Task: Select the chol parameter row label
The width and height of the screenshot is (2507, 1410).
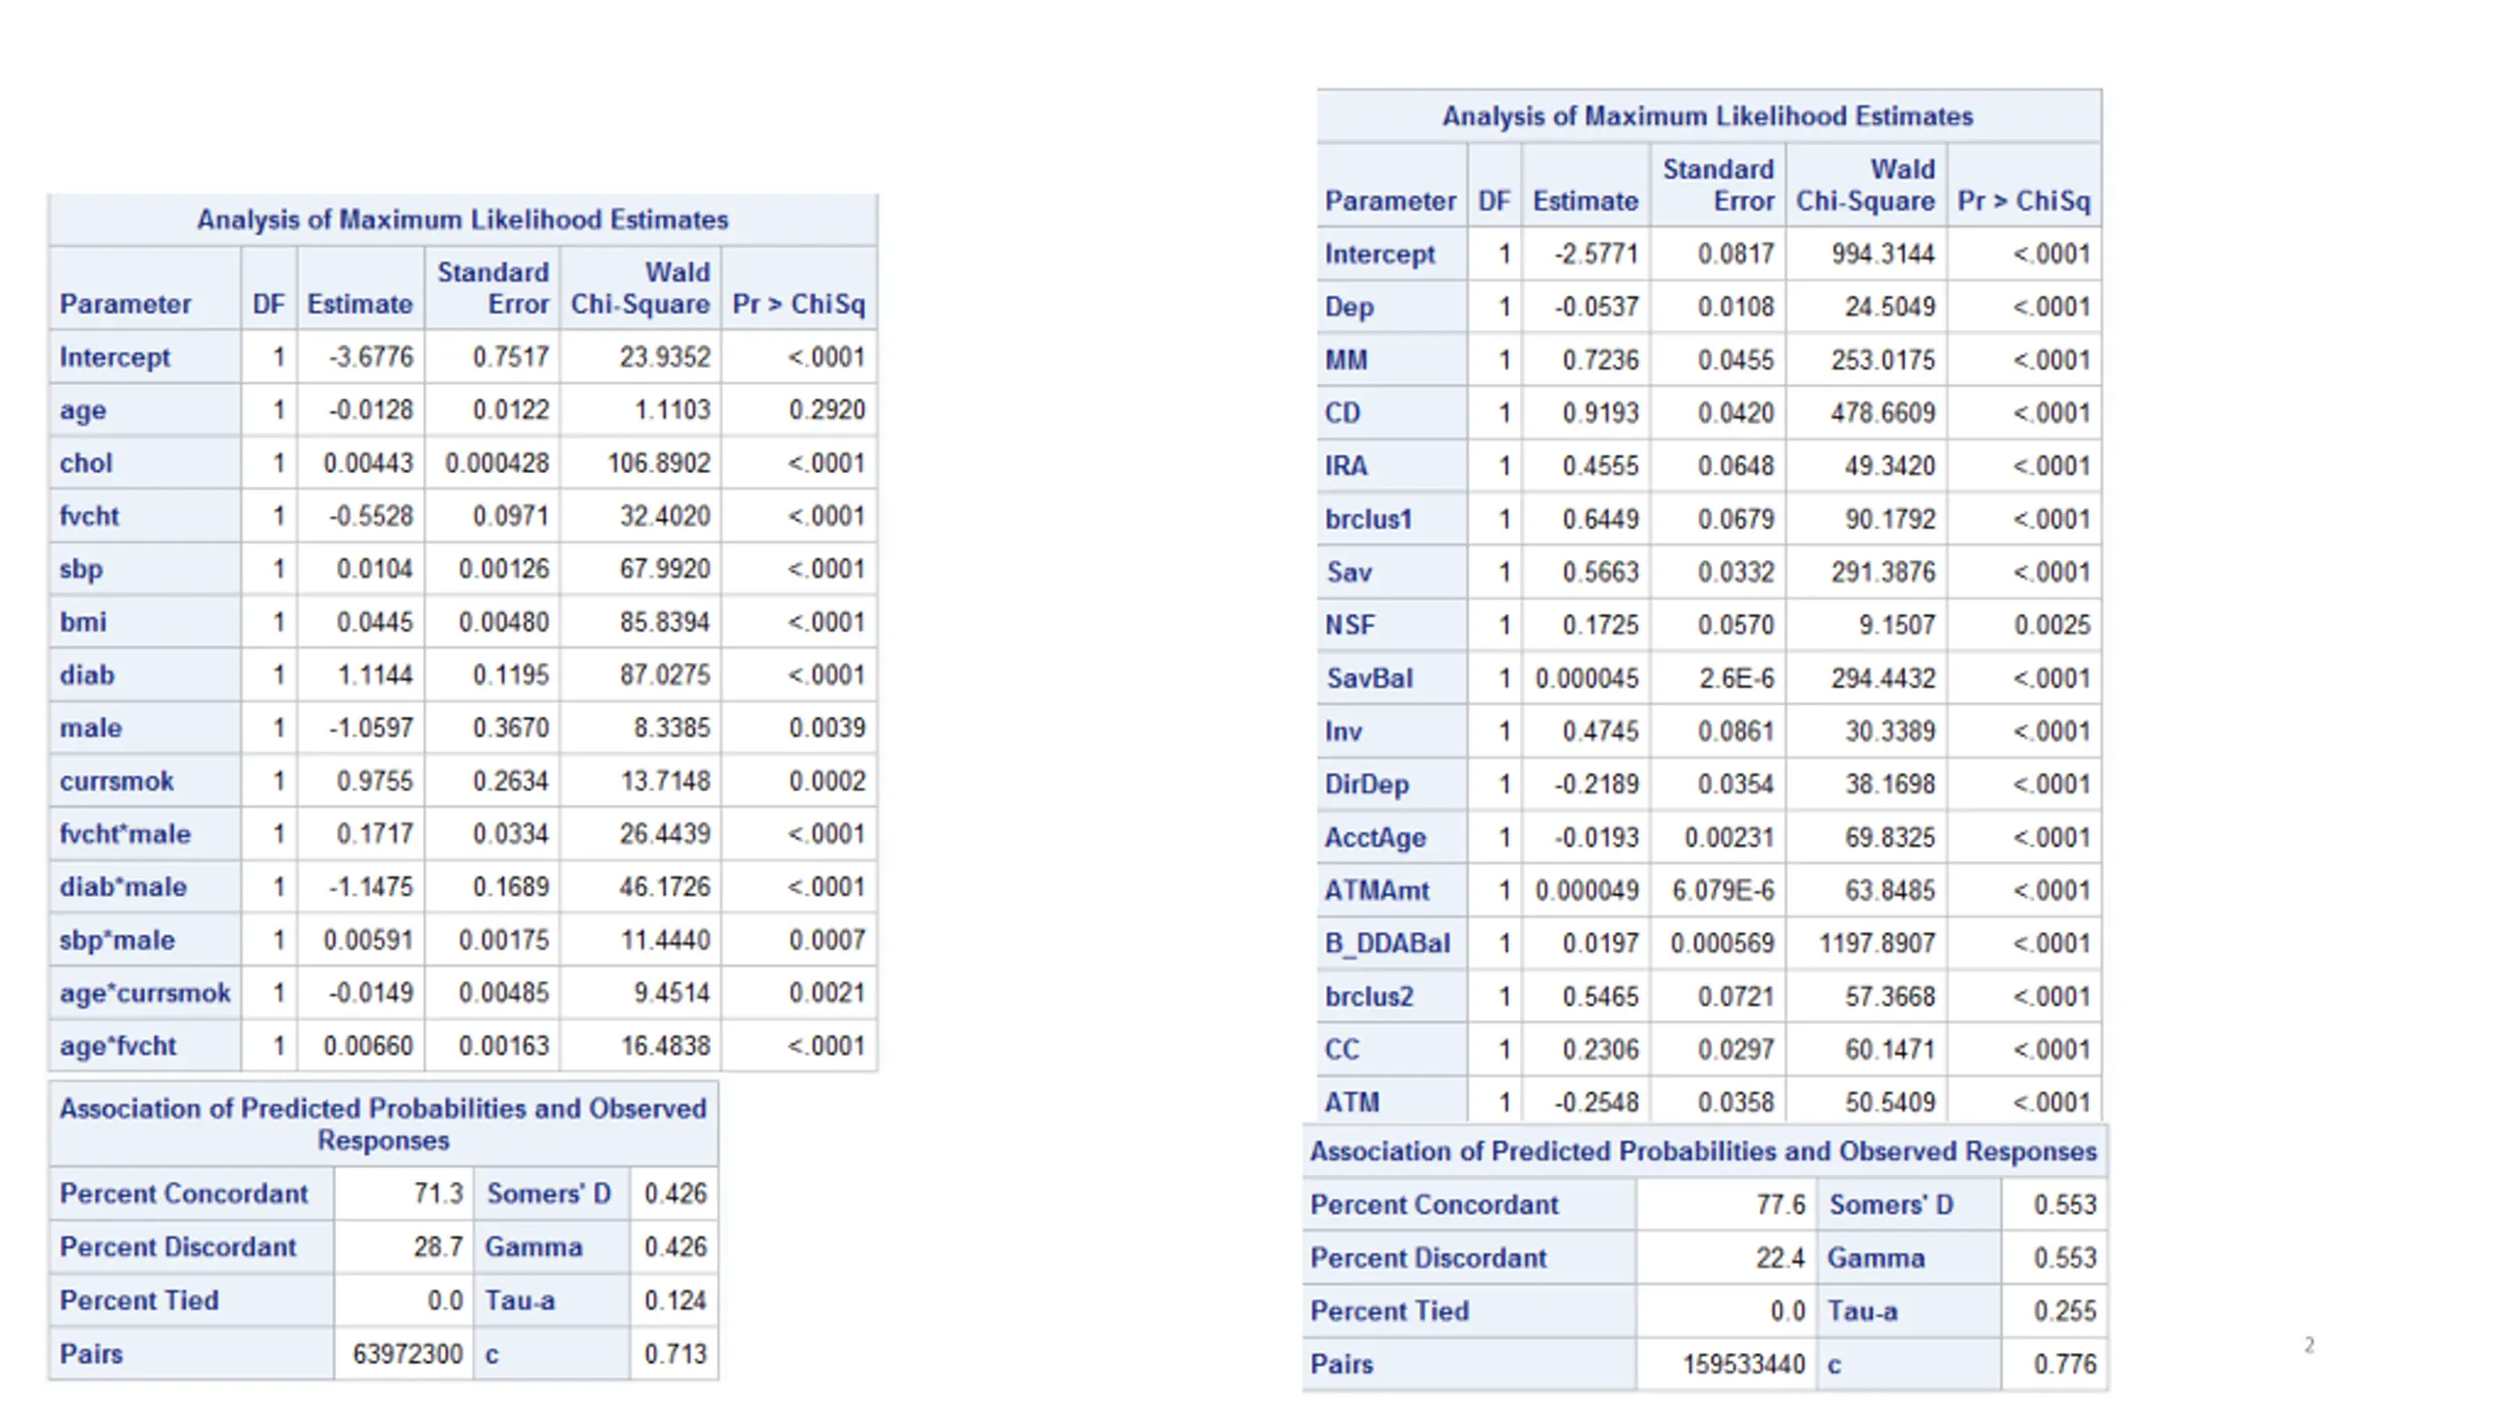Action: (86, 463)
